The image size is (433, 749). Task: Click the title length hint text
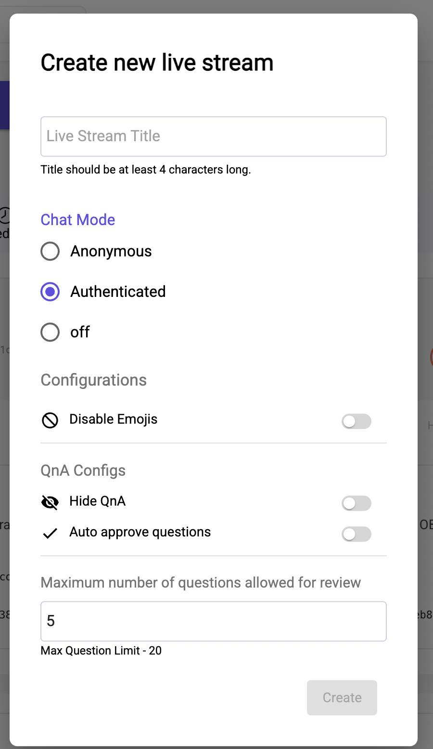tap(146, 170)
